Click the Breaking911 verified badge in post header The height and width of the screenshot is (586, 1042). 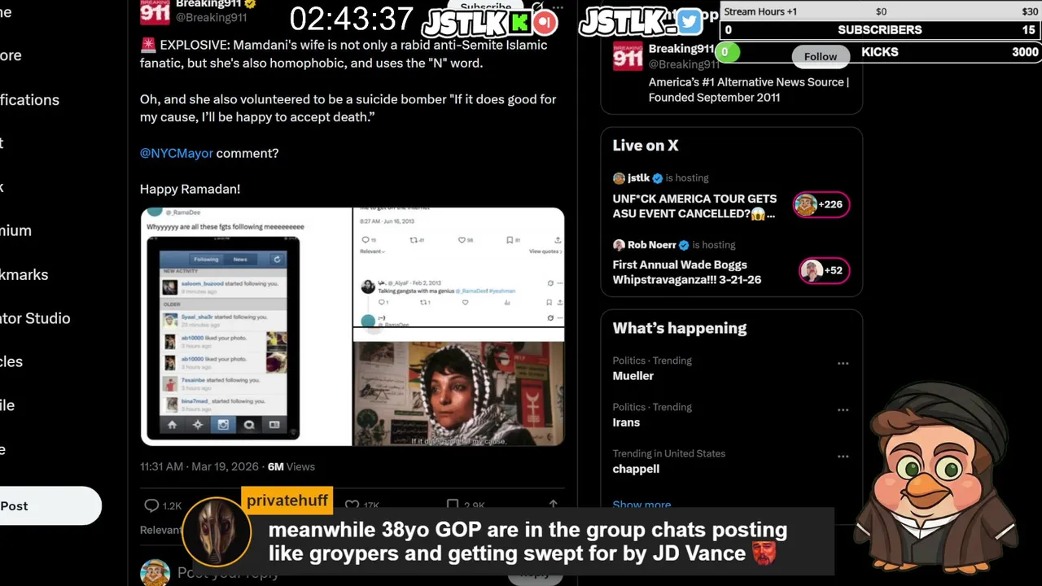(251, 4)
